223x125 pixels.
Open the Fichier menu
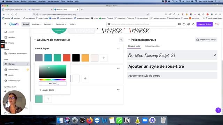pyautogui.click(x=16, y=1)
